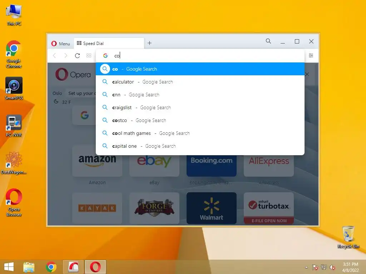366x274 pixels.
Task: Choose the 'calculator' search suggestion
Action: click(200, 82)
